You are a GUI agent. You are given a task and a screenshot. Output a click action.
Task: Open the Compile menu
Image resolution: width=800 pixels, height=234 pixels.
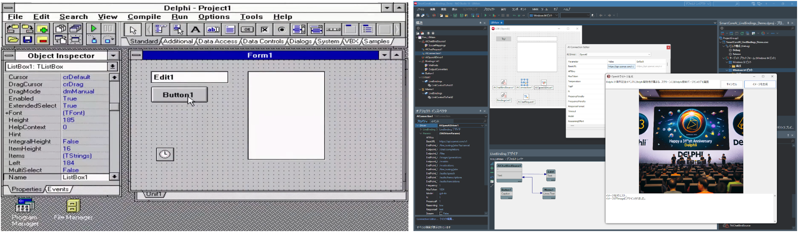(144, 17)
